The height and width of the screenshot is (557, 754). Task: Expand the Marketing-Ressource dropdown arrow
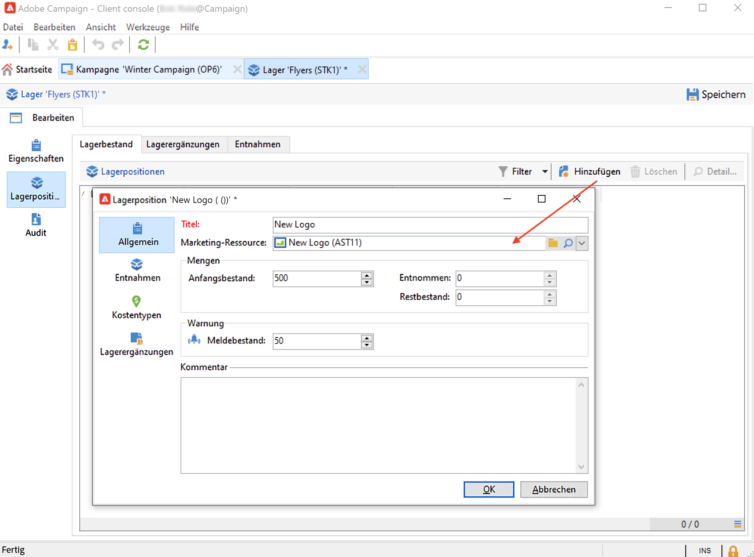(582, 243)
